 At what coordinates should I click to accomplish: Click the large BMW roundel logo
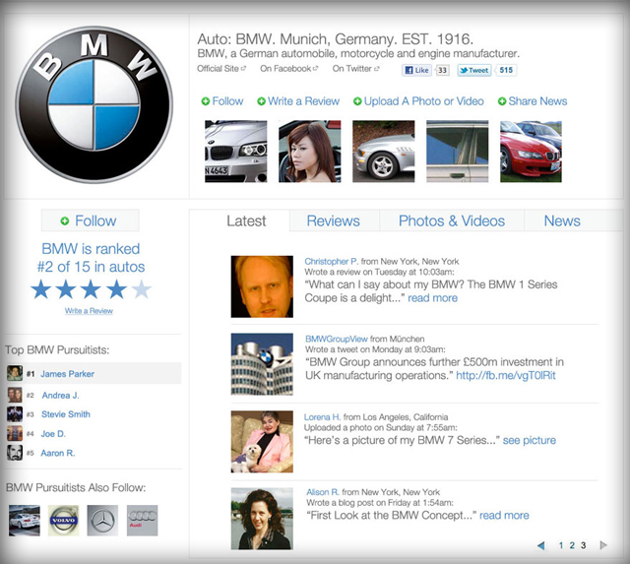[x=94, y=104]
